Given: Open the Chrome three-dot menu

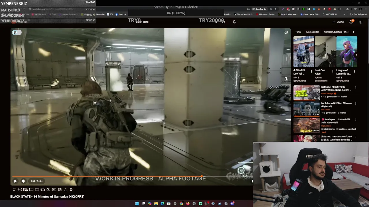Looking at the screenshot, I should point(366,9).
